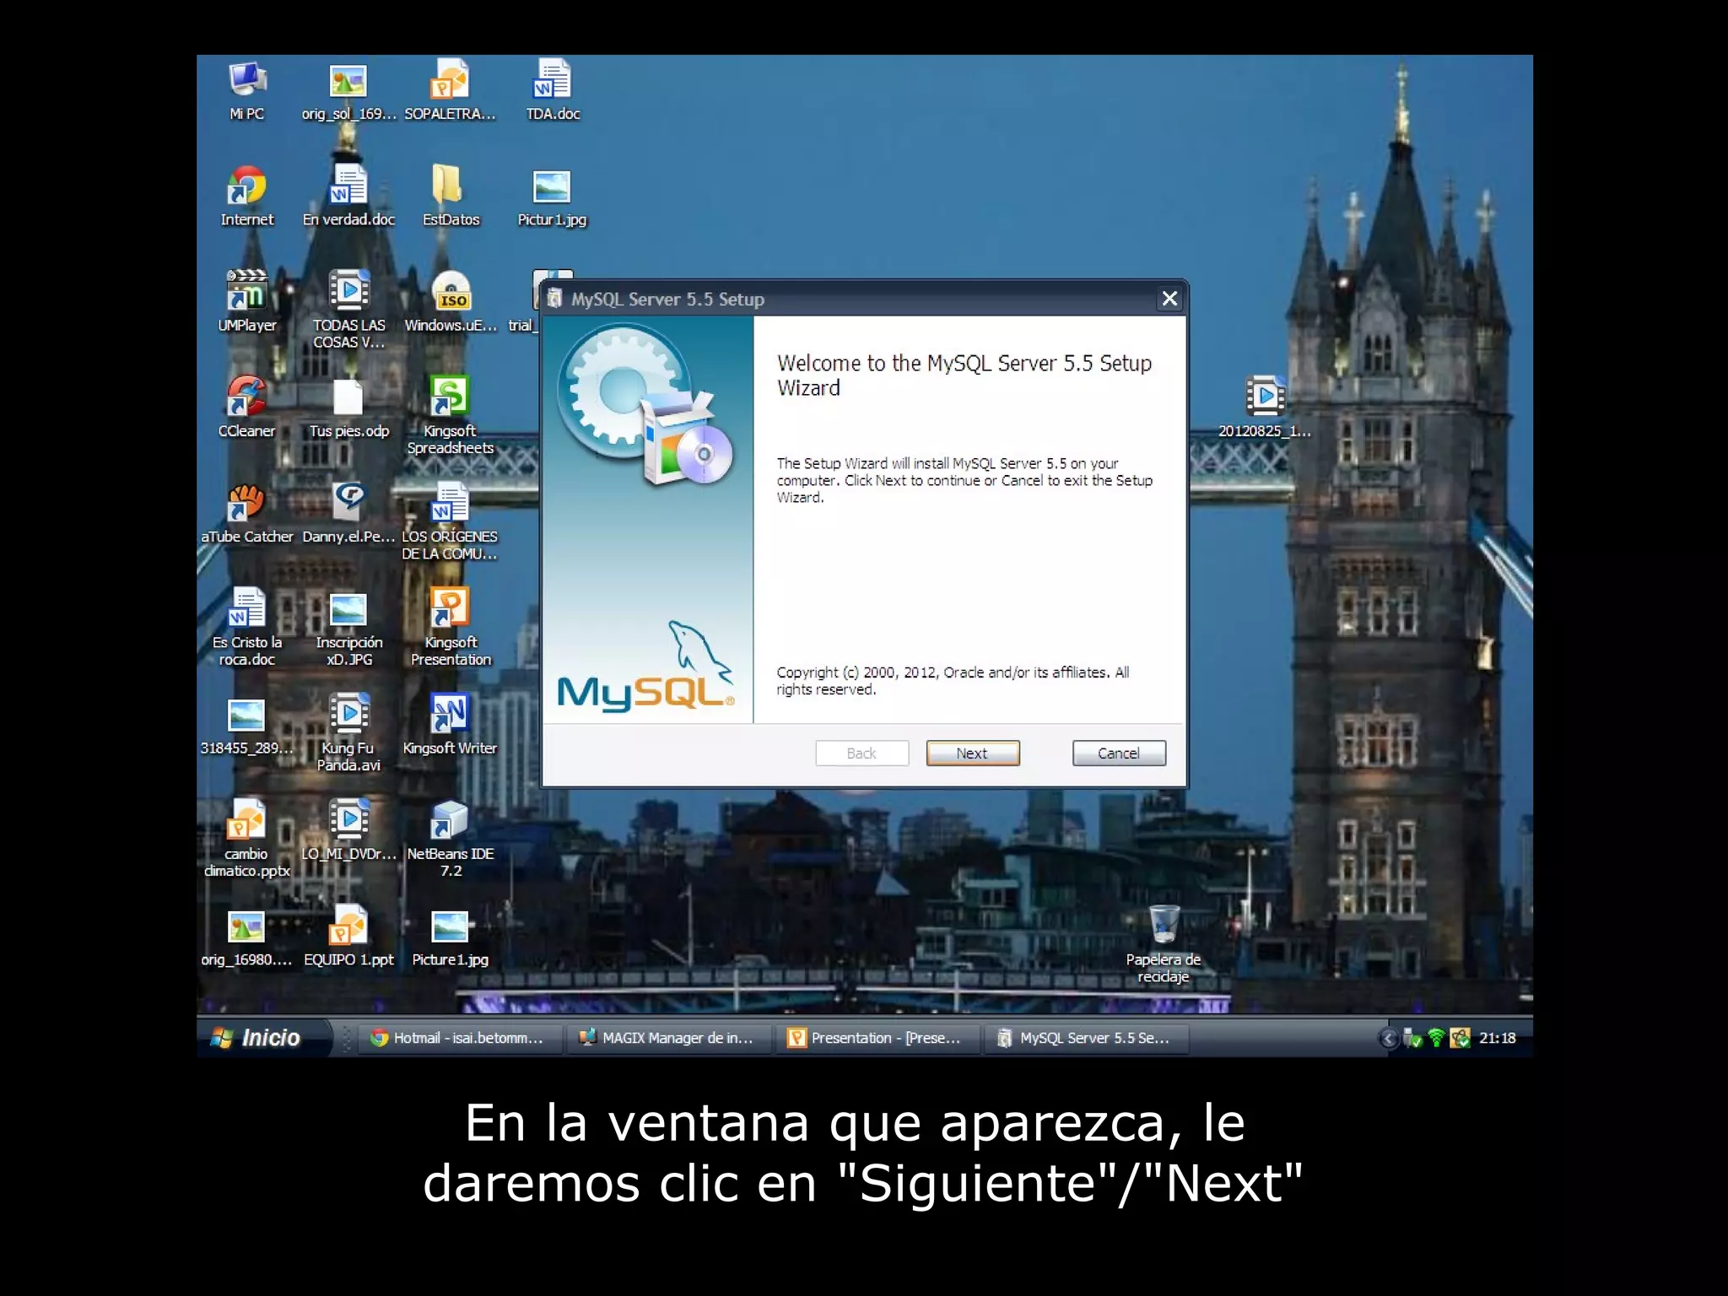The image size is (1728, 1296).
Task: Select Es Cristo la roca.doc file
Action: tap(247, 627)
